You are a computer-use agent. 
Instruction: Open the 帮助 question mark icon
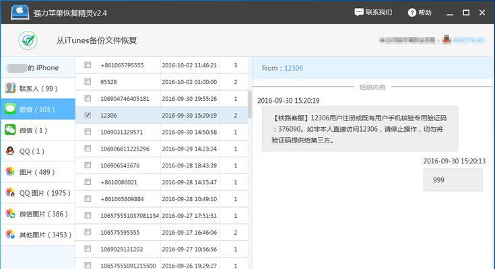pos(412,13)
